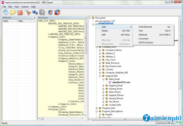
Task: Click the pink circle text node icon
Action: click(x=110, y=82)
